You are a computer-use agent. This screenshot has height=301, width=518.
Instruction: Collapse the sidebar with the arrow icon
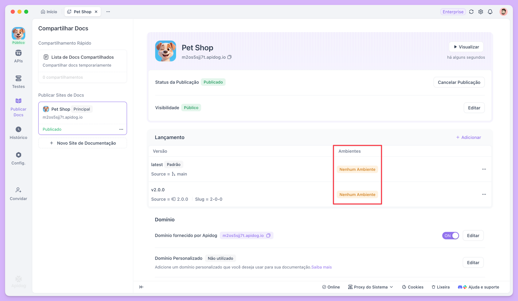[141, 287]
